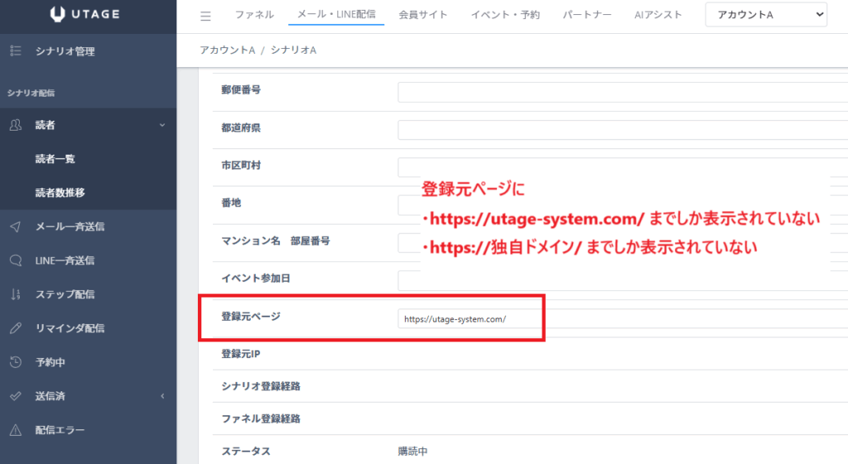Open リマインダ配信 sidebar item

70,328
